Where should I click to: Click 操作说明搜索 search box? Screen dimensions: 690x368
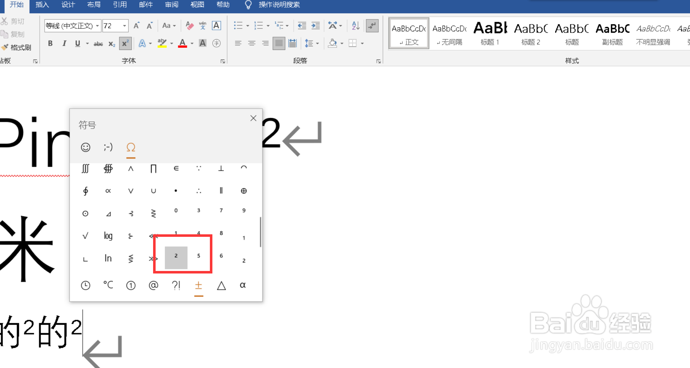(279, 5)
